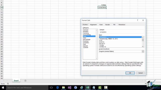
Task: Open Internet Explorer from taskbar
Action: click(x=82, y=87)
